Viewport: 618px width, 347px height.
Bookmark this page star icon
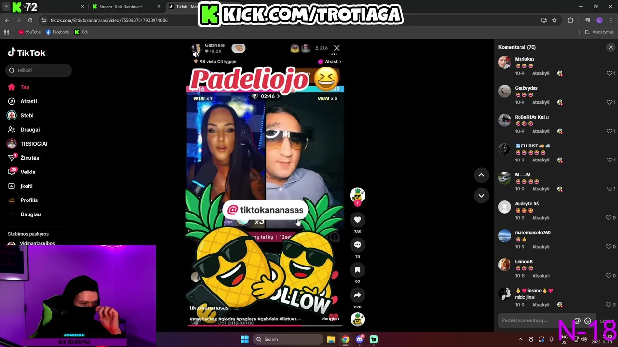tap(554, 20)
